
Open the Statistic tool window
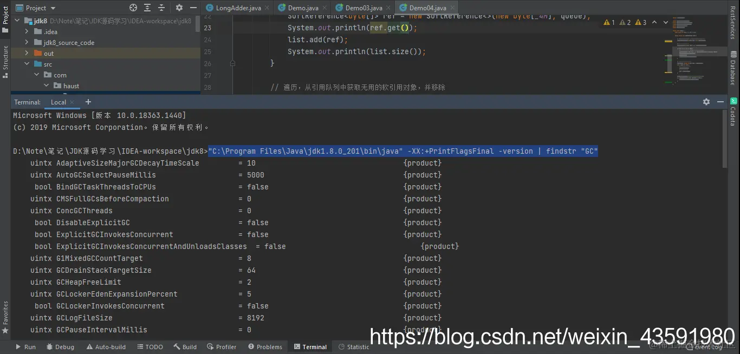354,347
